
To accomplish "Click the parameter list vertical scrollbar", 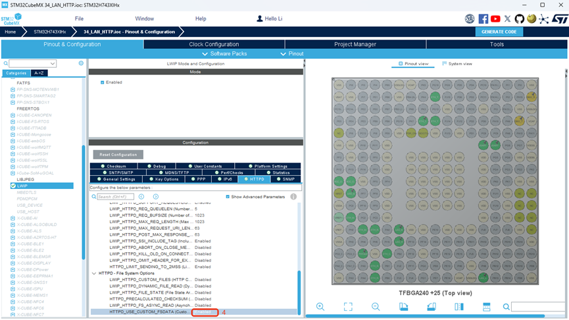I will (299, 292).
